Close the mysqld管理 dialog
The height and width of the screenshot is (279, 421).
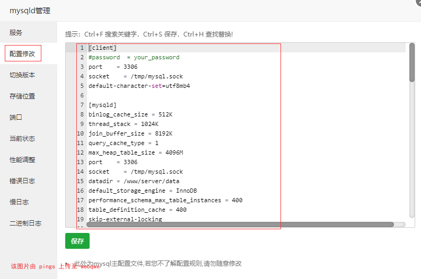[x=418, y=2]
